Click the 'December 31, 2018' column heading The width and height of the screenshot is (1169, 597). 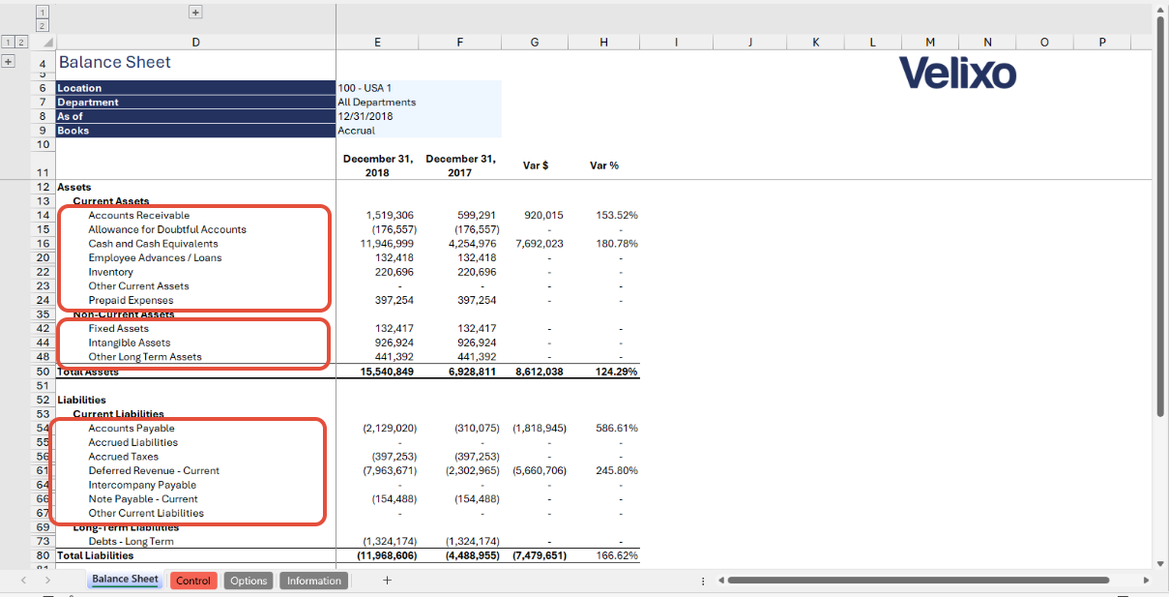tap(377, 165)
